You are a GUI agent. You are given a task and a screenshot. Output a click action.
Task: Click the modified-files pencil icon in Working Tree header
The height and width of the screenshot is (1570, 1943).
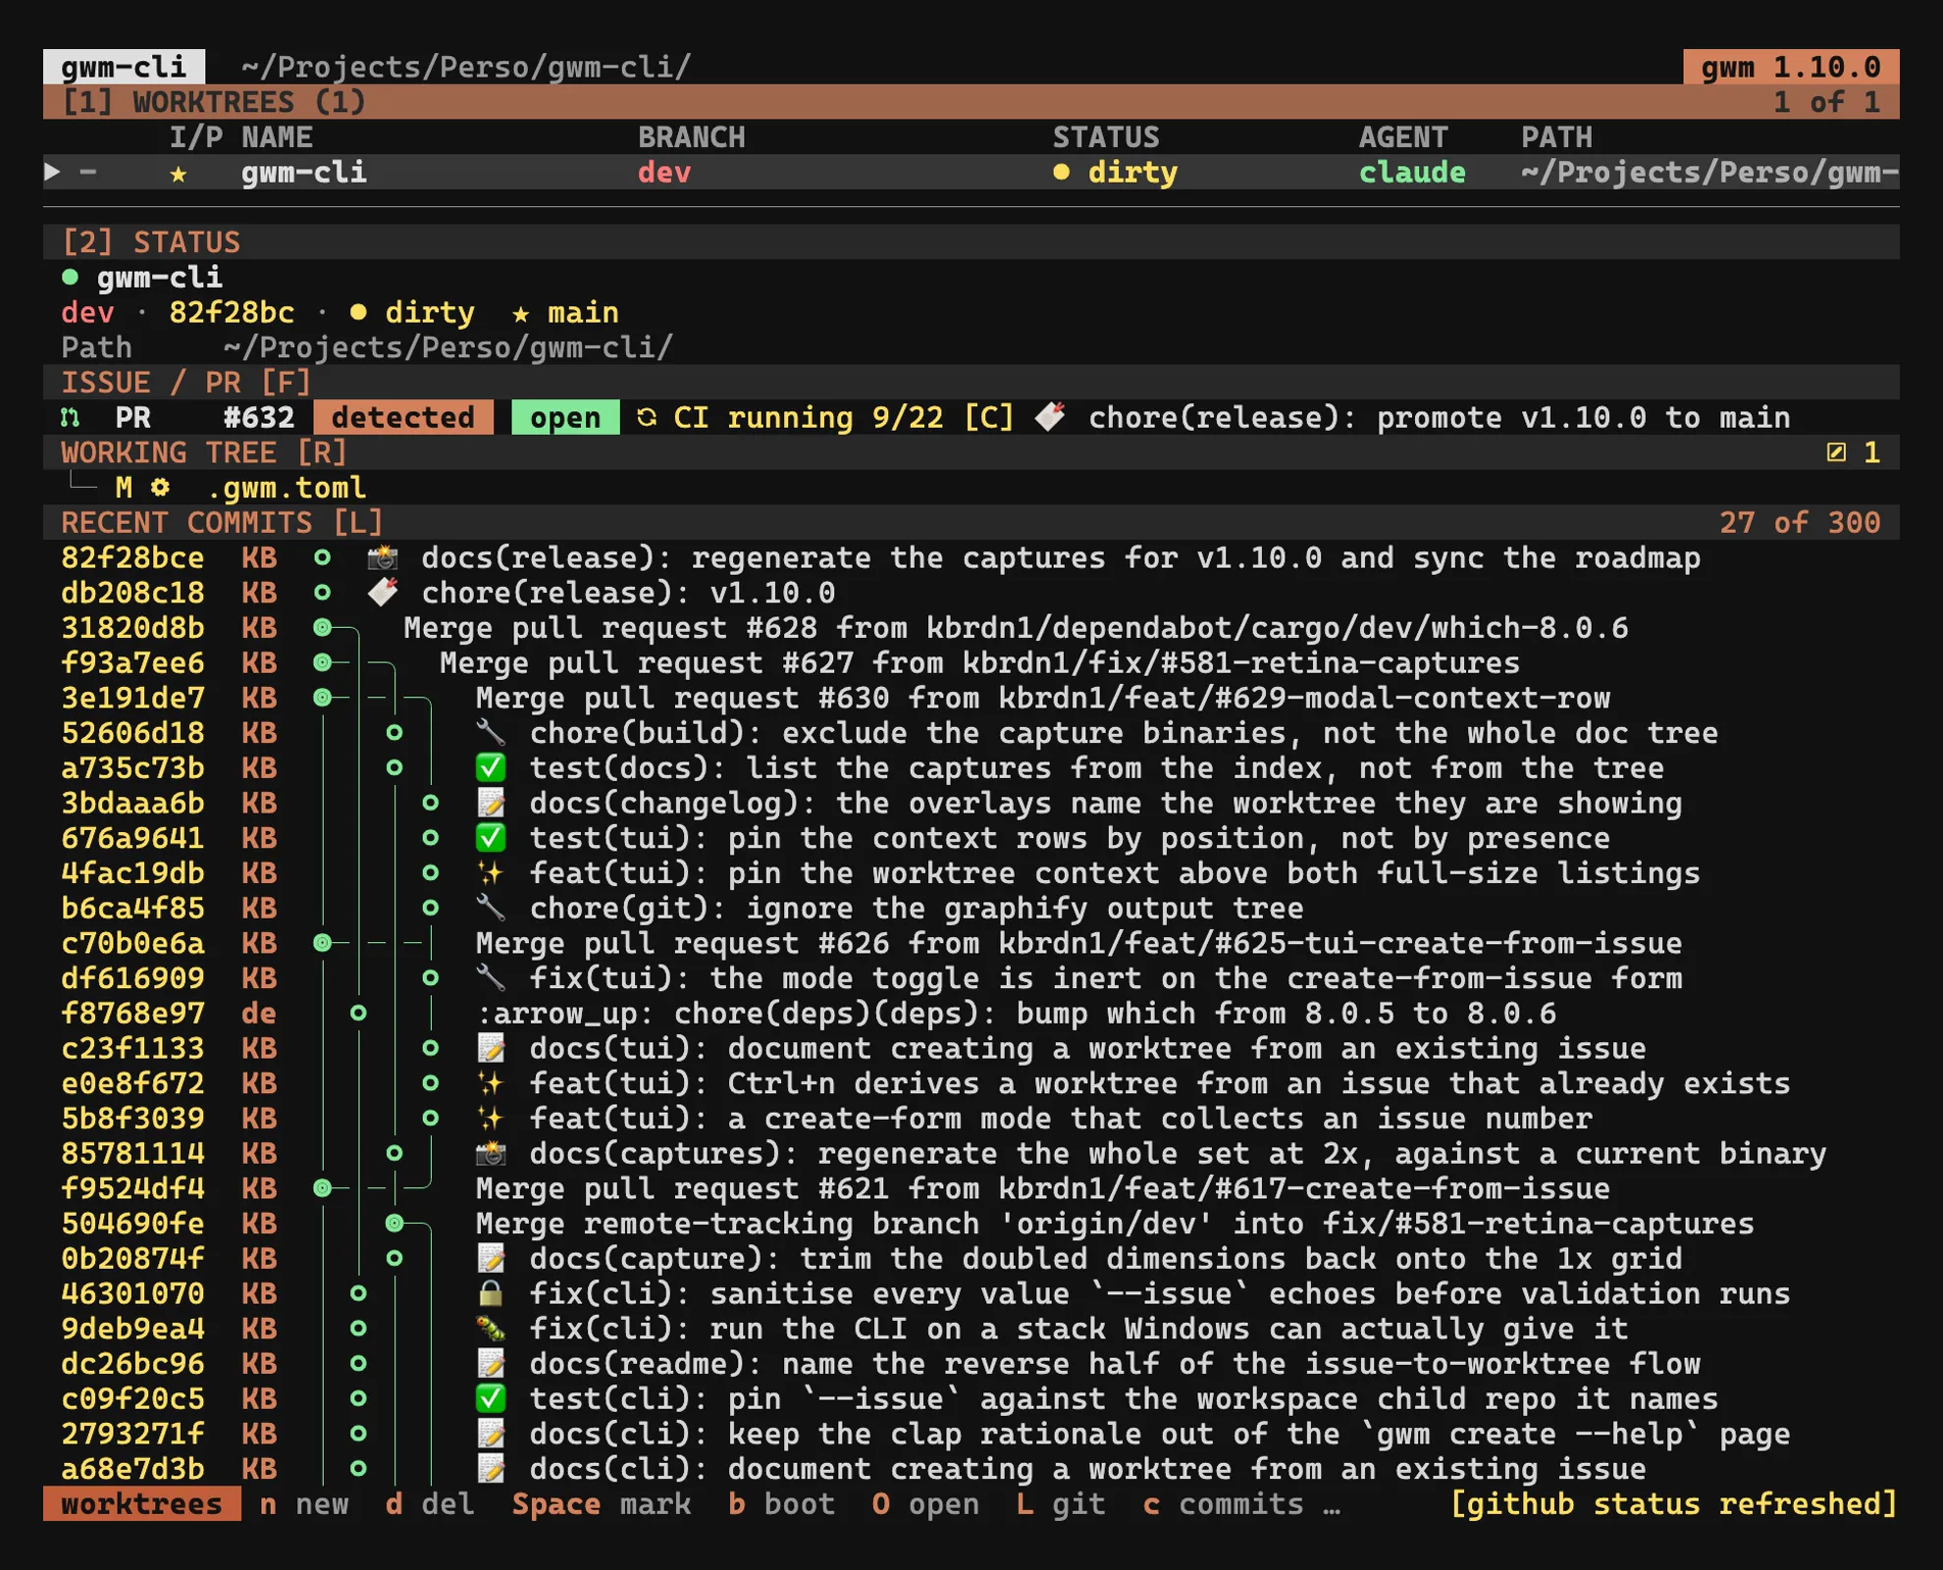click(1836, 452)
